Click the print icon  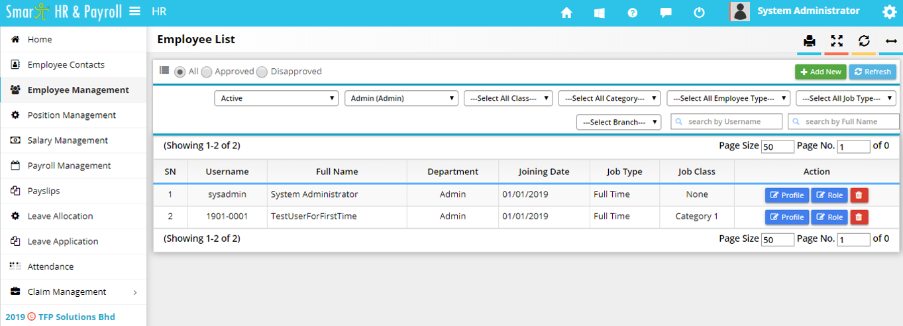coord(809,41)
